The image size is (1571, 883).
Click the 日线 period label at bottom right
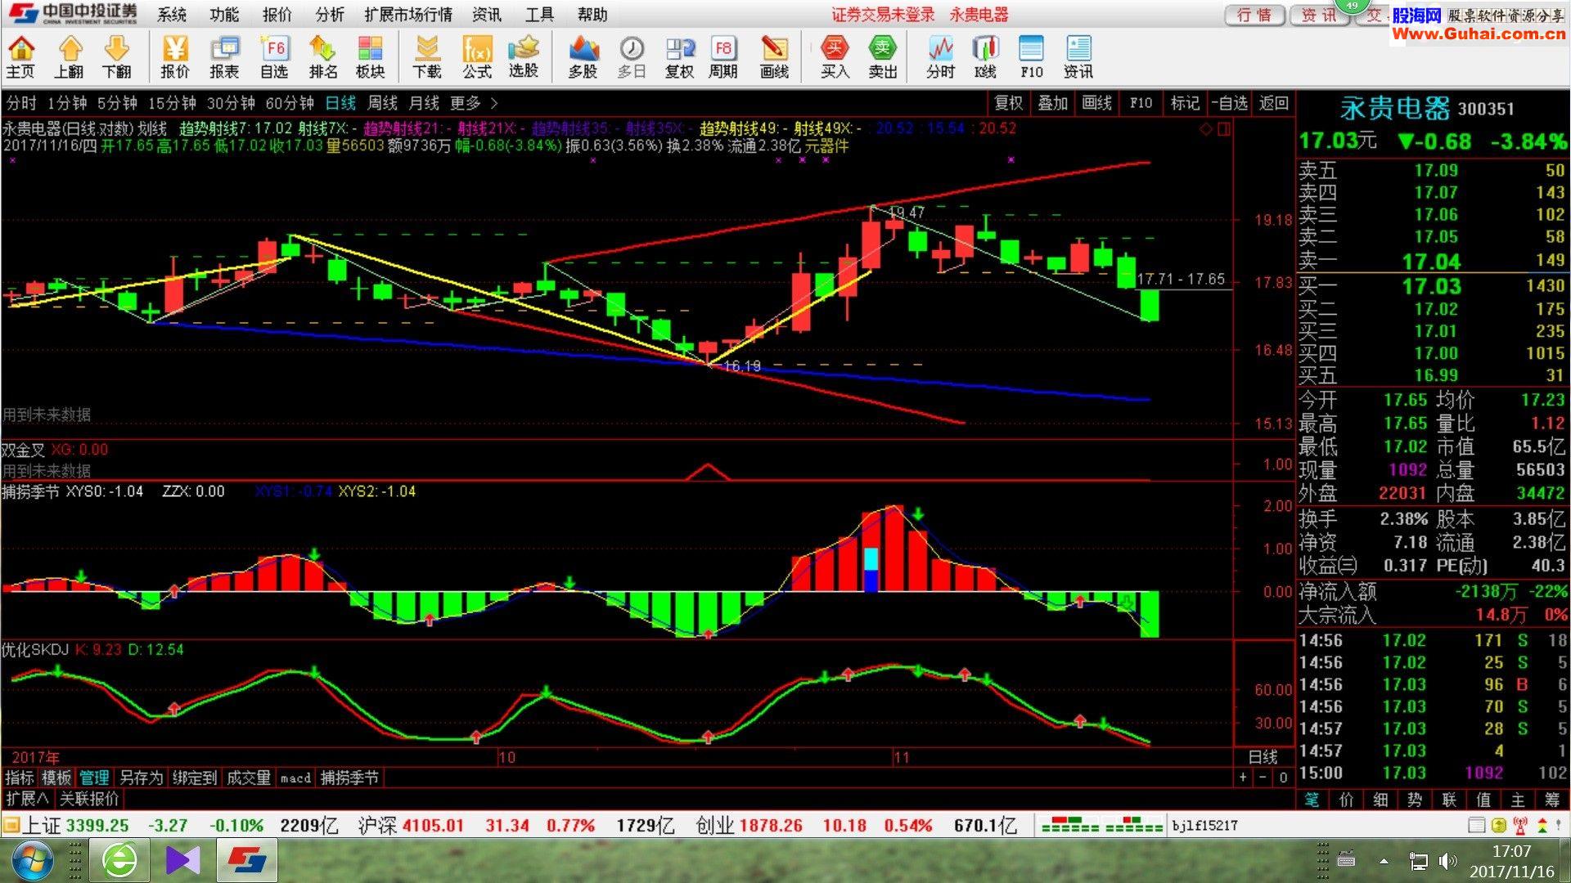tap(1263, 757)
